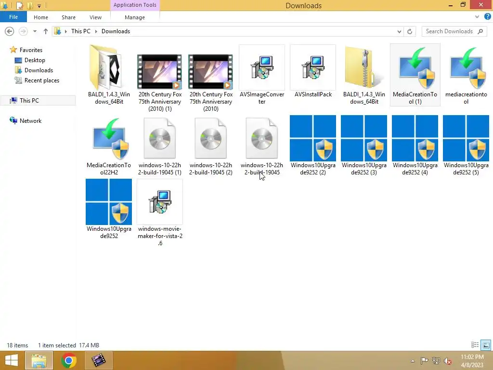Expand the ribbon with the chevron

(477, 17)
